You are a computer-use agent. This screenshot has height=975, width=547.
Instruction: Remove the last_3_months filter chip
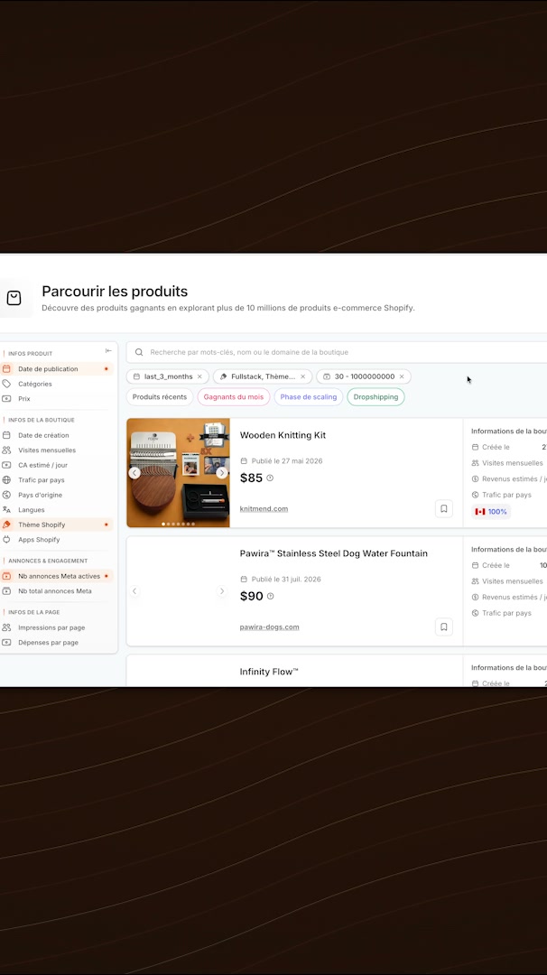click(199, 376)
